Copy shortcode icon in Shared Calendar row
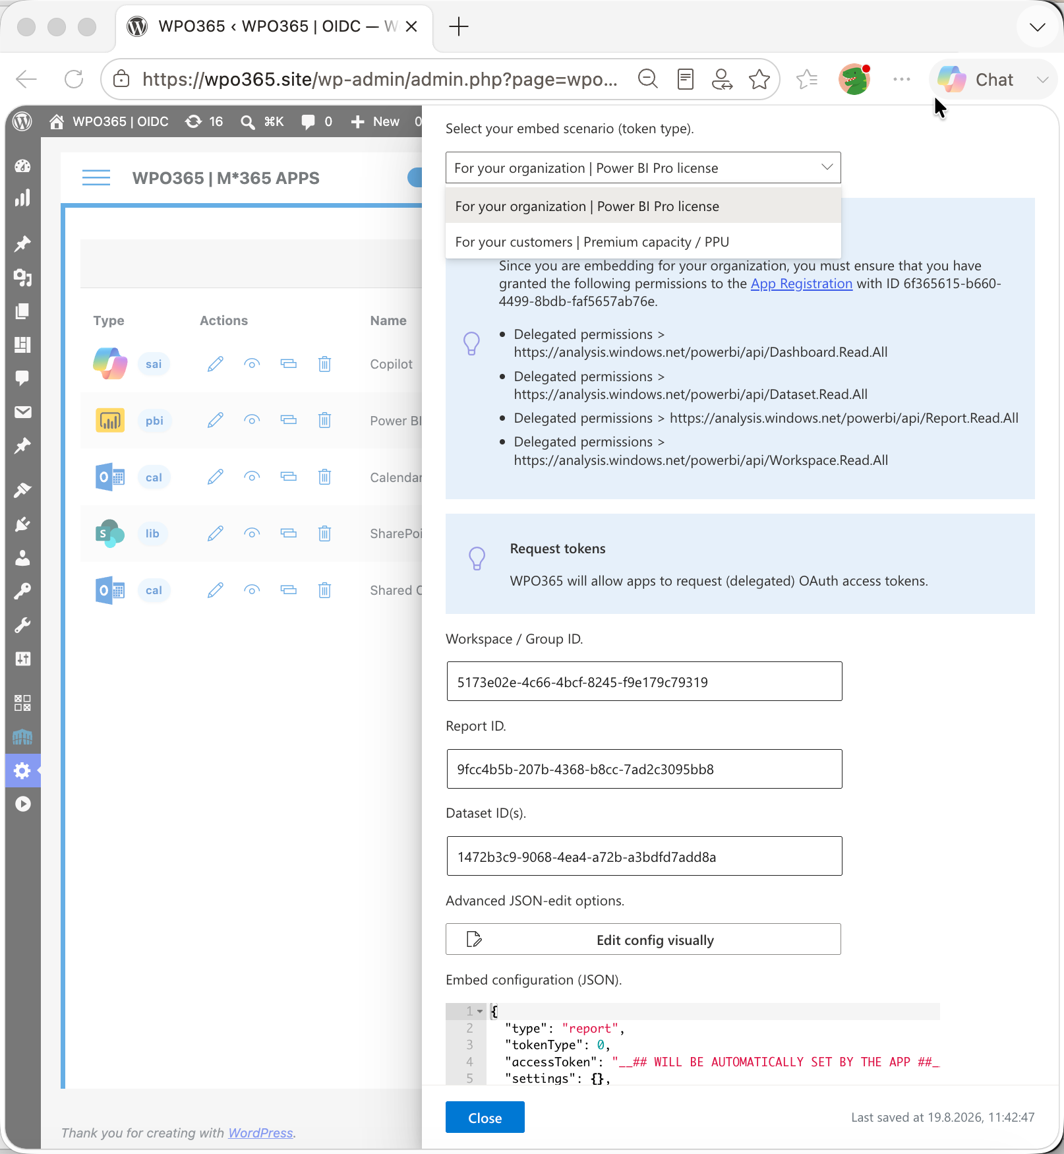 pyautogui.click(x=289, y=590)
